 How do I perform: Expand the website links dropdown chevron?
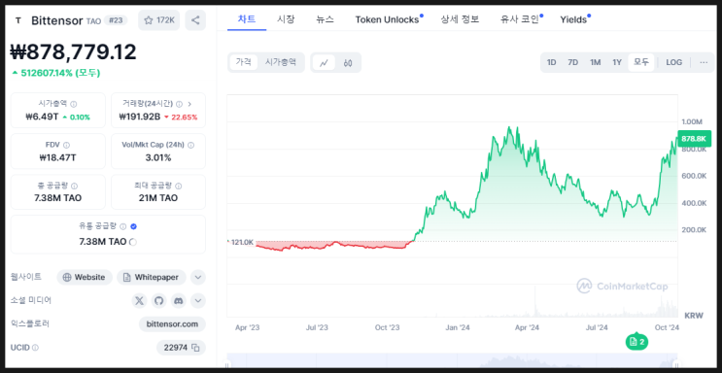[x=198, y=278]
